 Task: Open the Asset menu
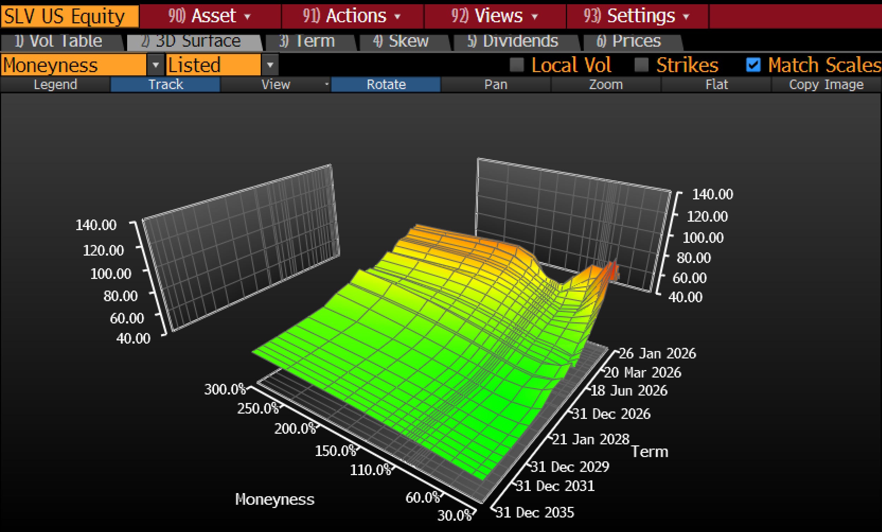point(210,16)
